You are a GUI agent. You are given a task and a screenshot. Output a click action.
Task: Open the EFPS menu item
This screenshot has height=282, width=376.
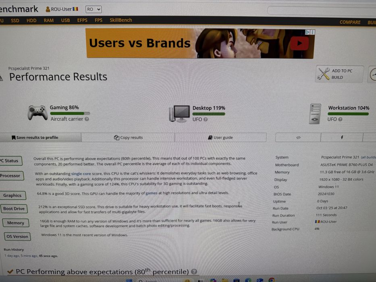coord(82,20)
